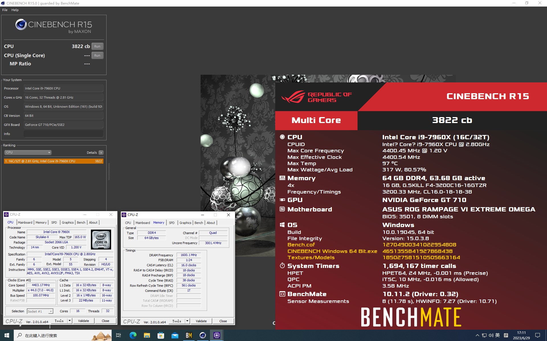
Task: Click the taskbar search box
Action: 63,335
